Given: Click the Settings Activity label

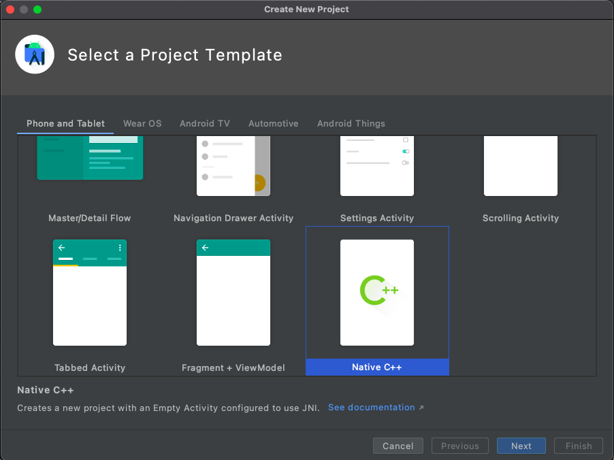Looking at the screenshot, I should click(x=377, y=218).
